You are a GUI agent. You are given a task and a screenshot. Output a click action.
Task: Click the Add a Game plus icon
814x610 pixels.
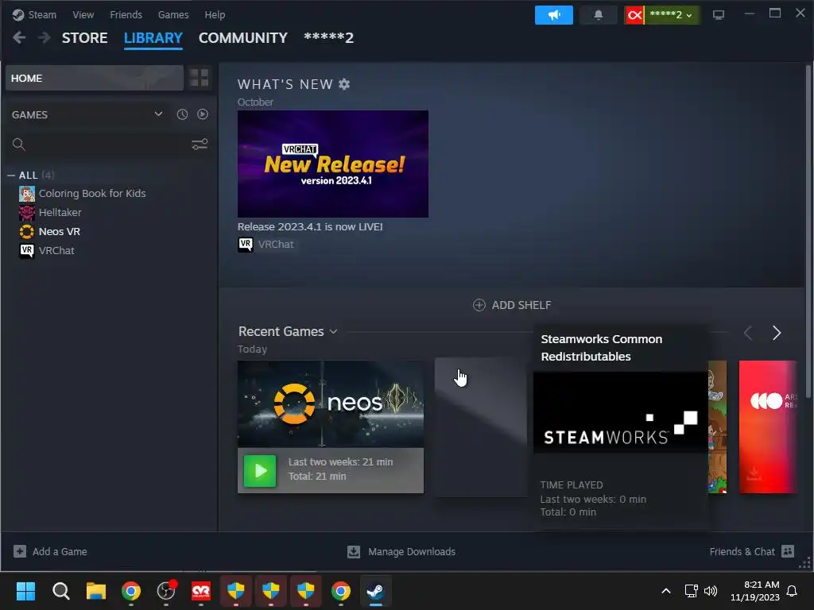[x=20, y=551]
